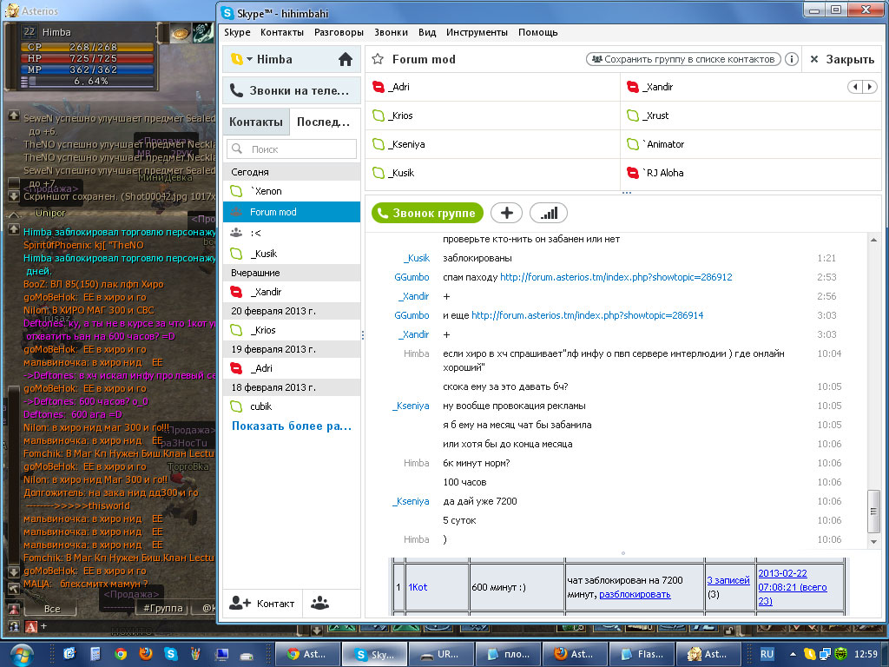Open the Контакты menu
The height and width of the screenshot is (667, 889).
tap(282, 32)
